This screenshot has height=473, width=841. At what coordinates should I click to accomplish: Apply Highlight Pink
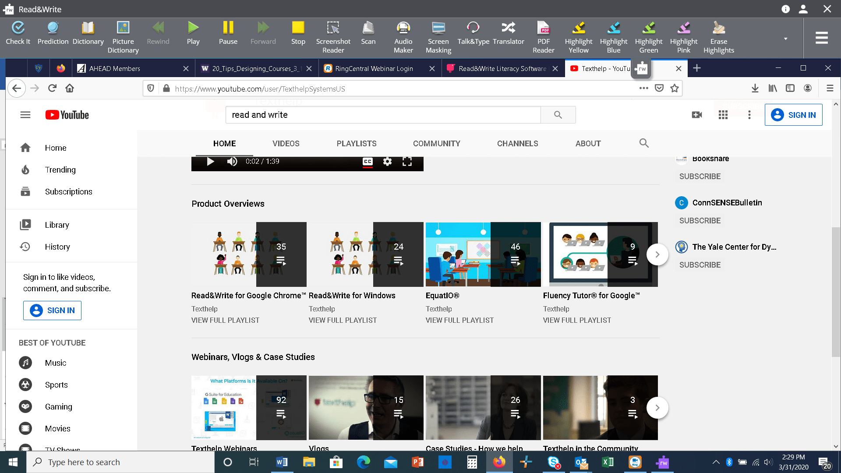[x=684, y=37]
